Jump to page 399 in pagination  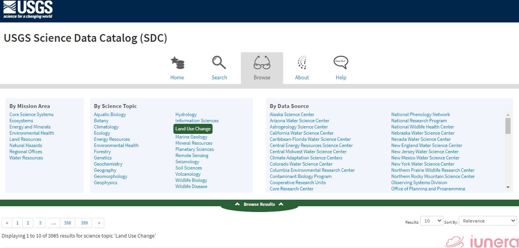click(84, 223)
